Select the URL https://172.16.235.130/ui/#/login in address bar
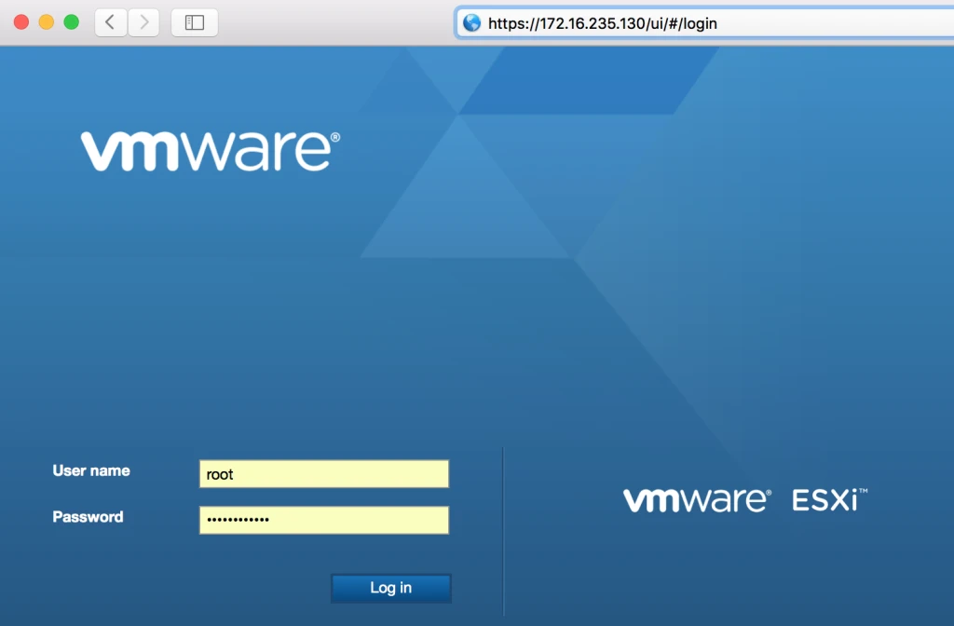 [x=603, y=23]
